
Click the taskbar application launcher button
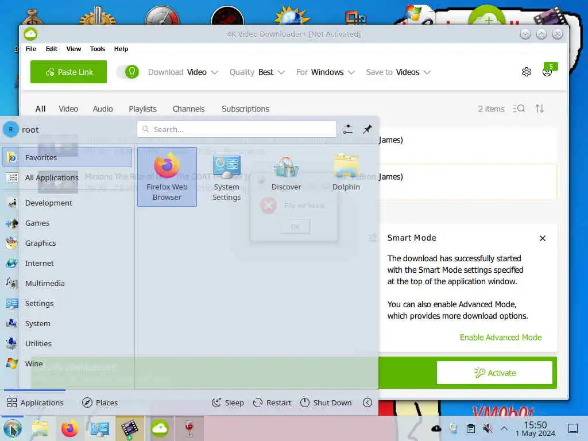point(13,428)
